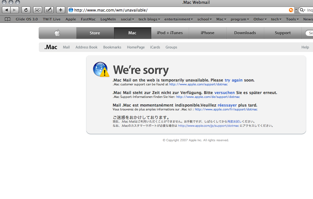The height and width of the screenshot is (199, 313).
Task: Click the search magnifier icon in toolbar
Action: (x=302, y=10)
